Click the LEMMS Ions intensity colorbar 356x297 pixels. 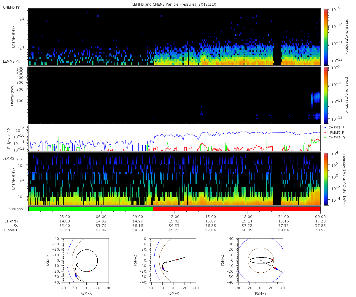[x=325, y=179]
